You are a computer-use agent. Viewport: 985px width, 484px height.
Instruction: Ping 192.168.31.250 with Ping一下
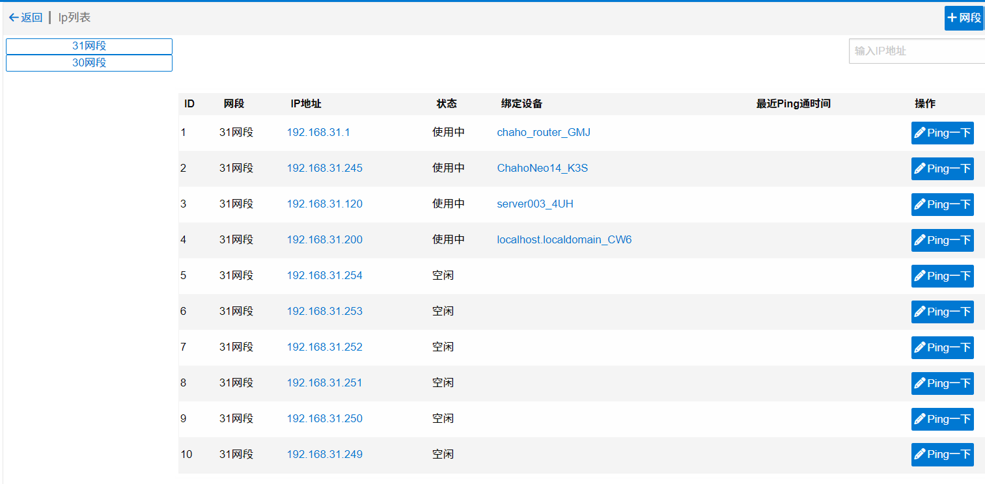942,419
